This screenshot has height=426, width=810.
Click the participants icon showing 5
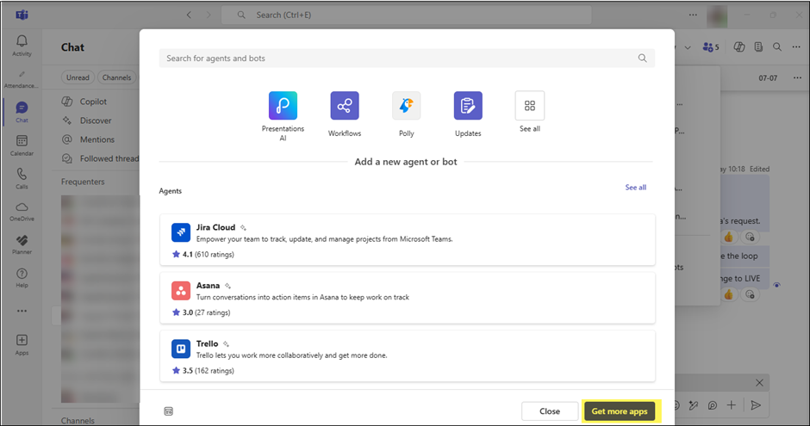coord(710,47)
